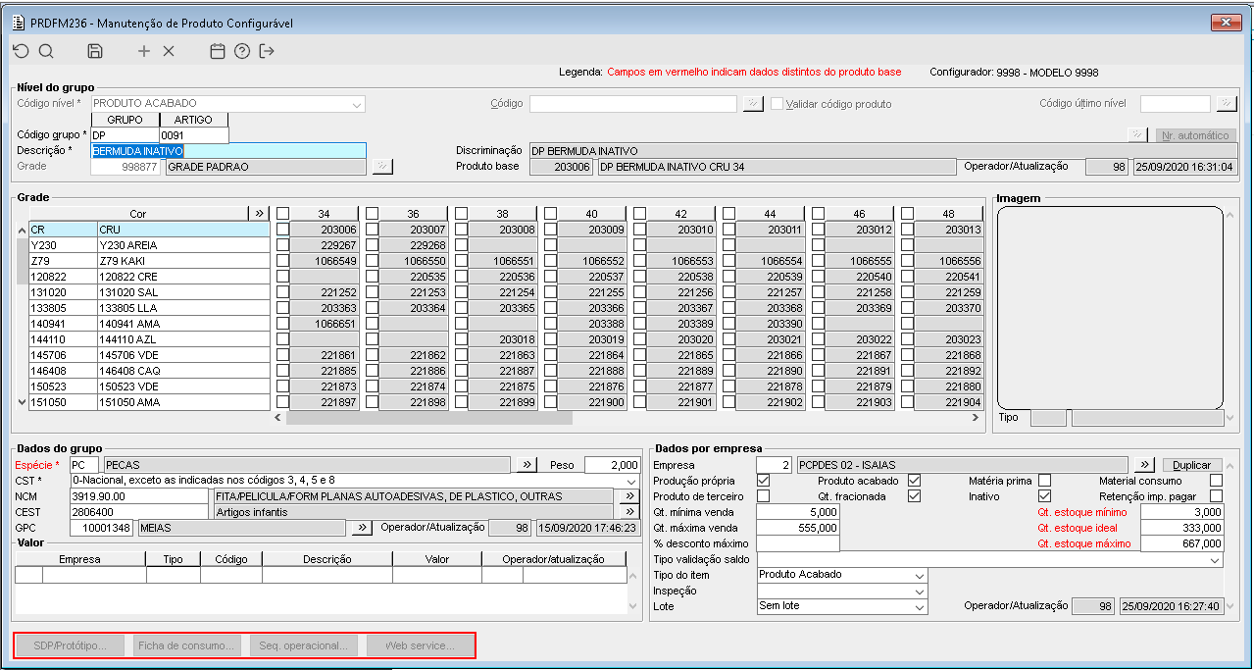Open the Lote dropdown

coord(920,606)
